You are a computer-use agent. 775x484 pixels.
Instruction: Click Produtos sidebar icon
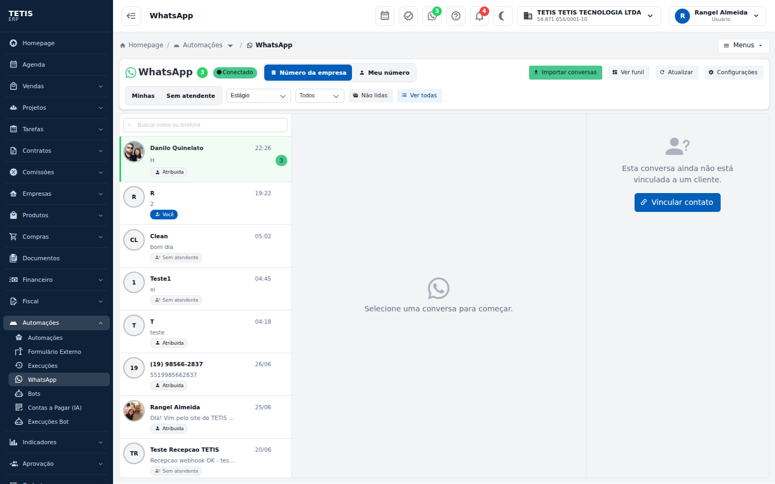coord(13,215)
